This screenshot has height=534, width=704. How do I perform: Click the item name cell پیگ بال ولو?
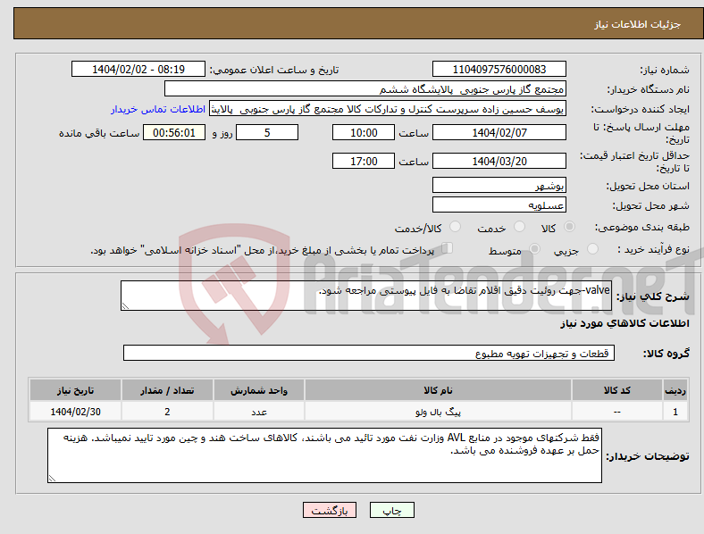438,412
